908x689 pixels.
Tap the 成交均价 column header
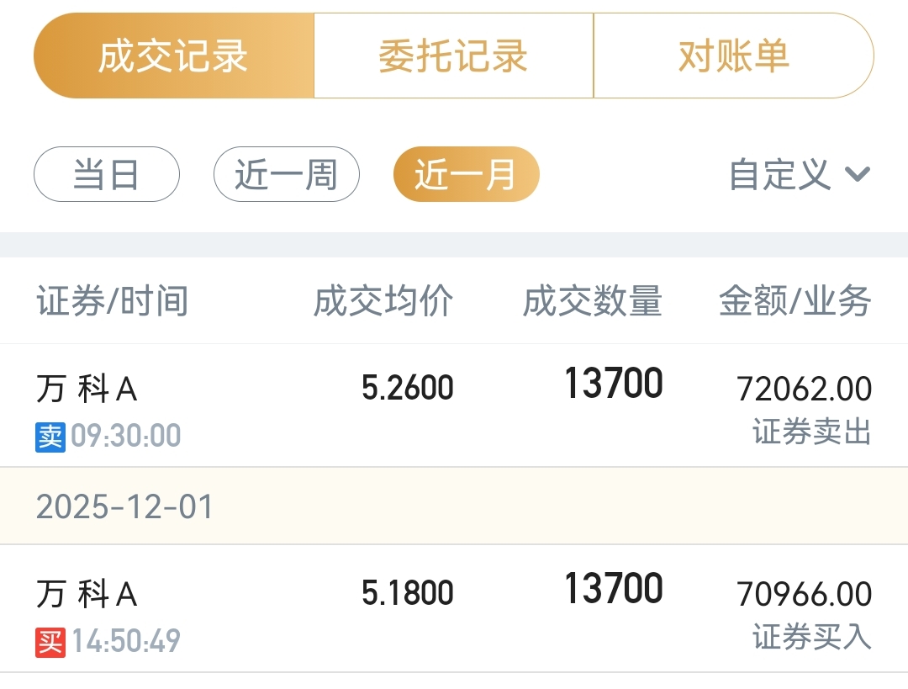coord(383,301)
